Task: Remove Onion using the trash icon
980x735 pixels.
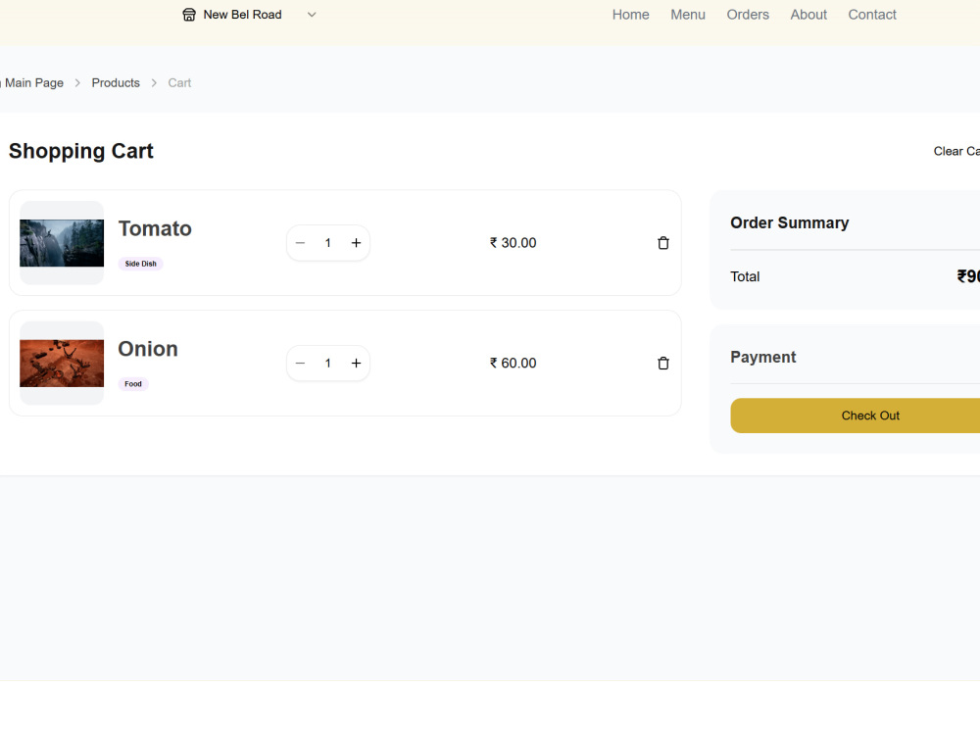Action: click(663, 364)
